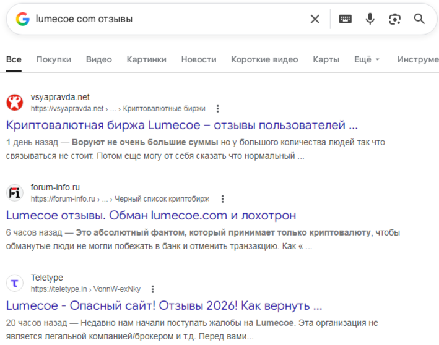
Task: Click the forum-info.ru site name
Action: pos(55,187)
